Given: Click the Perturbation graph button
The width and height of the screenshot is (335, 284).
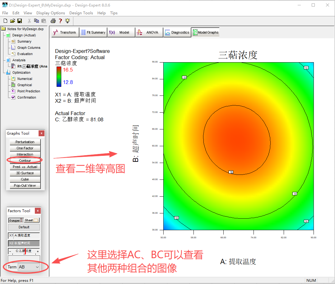Looking at the screenshot, I should point(25,142).
